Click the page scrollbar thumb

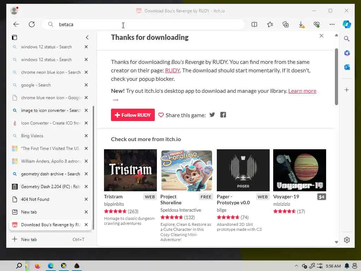(x=336, y=77)
